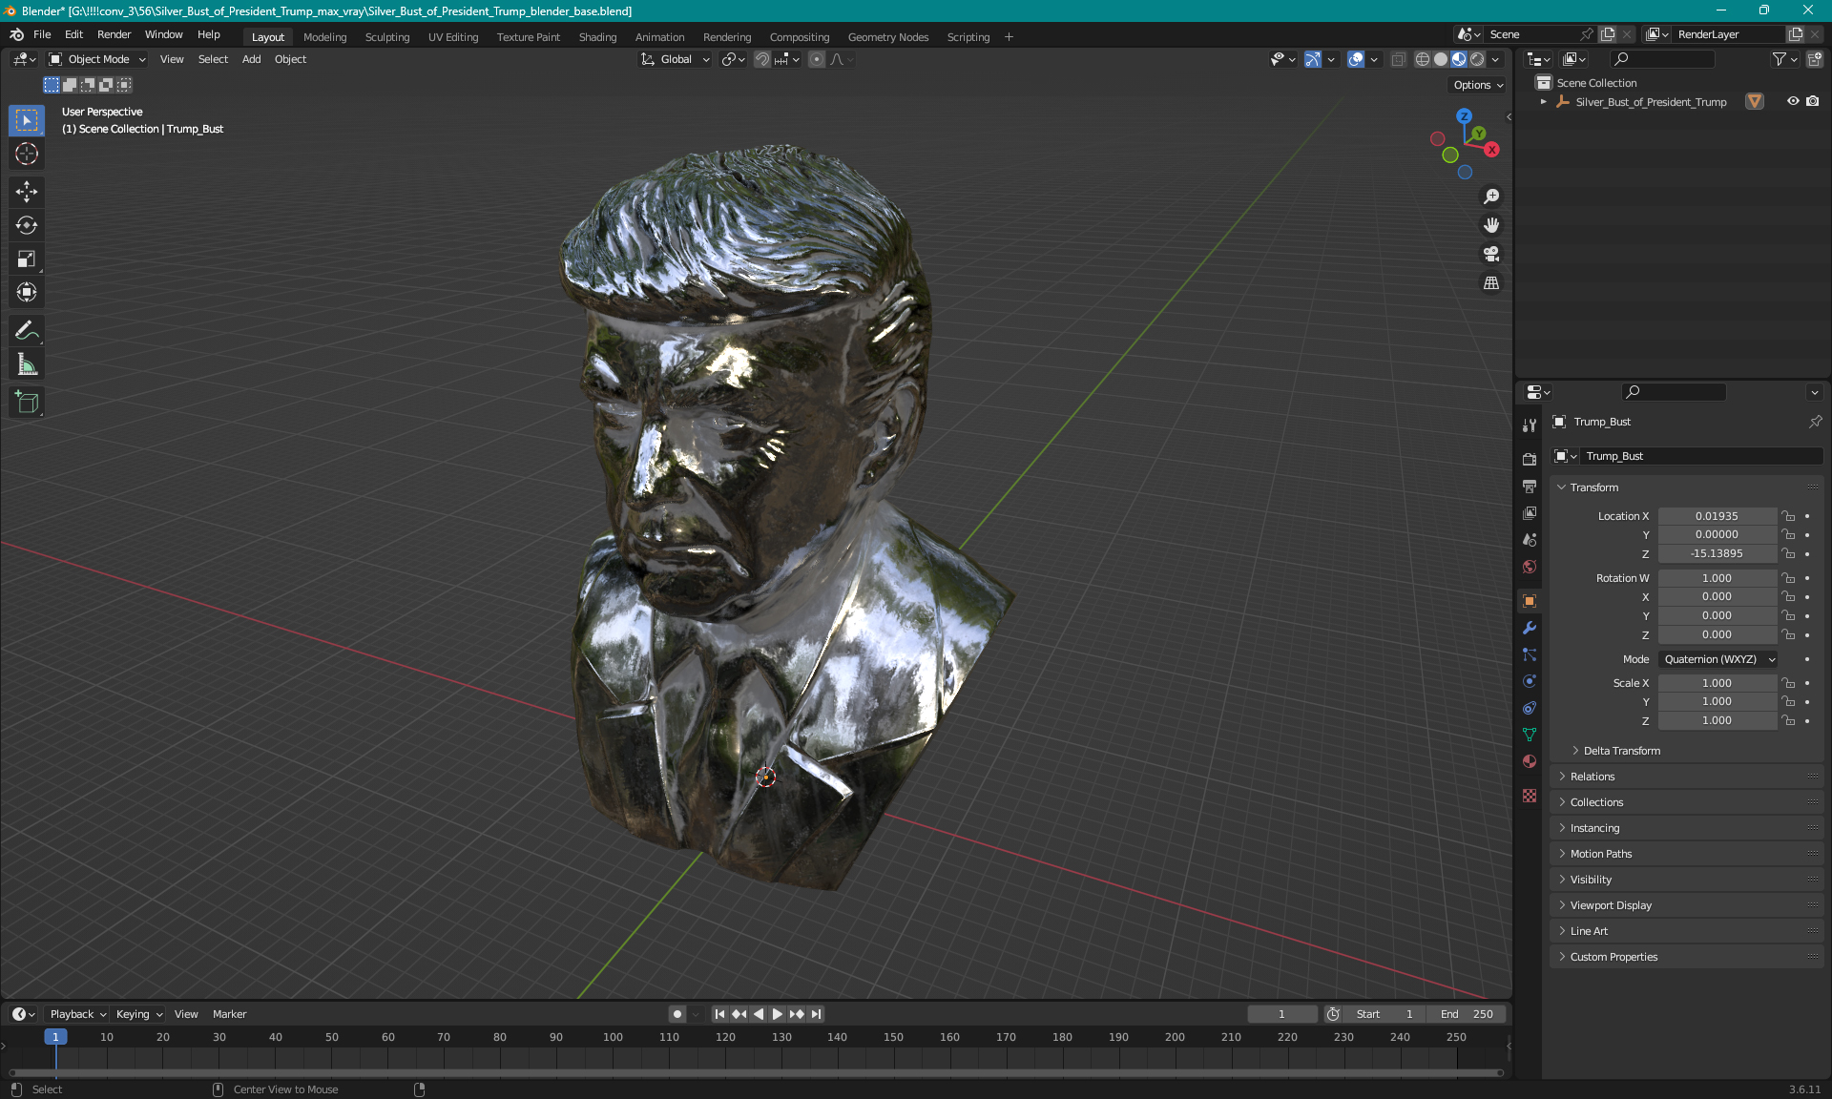Expand Visibility panel
The width and height of the screenshot is (1832, 1099).
1687,880
